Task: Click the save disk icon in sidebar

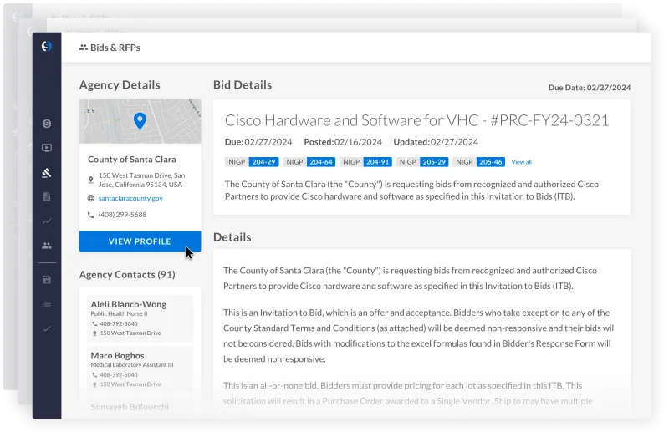Action: (47, 279)
